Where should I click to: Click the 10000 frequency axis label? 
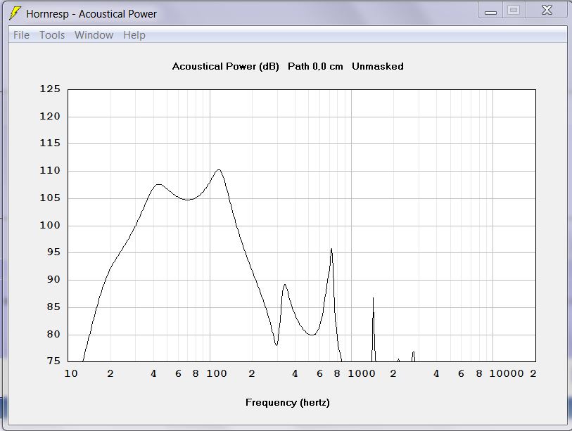click(x=507, y=373)
